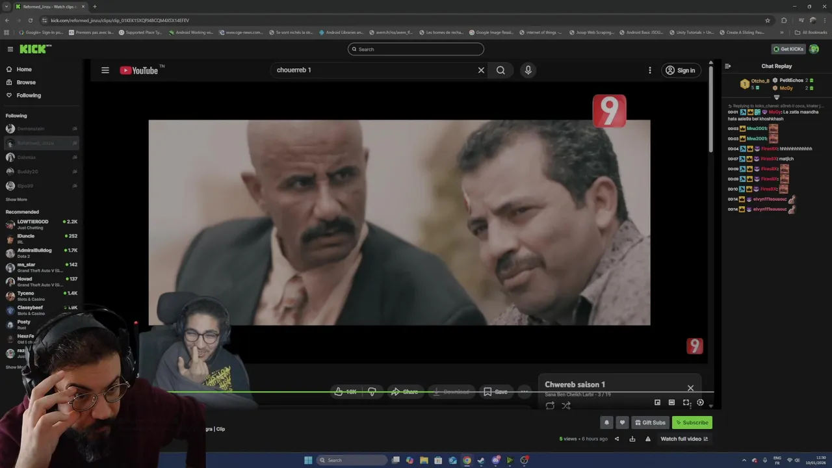Toggle theater mode icon

[671, 403]
